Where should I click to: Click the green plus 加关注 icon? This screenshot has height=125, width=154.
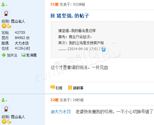4,55
